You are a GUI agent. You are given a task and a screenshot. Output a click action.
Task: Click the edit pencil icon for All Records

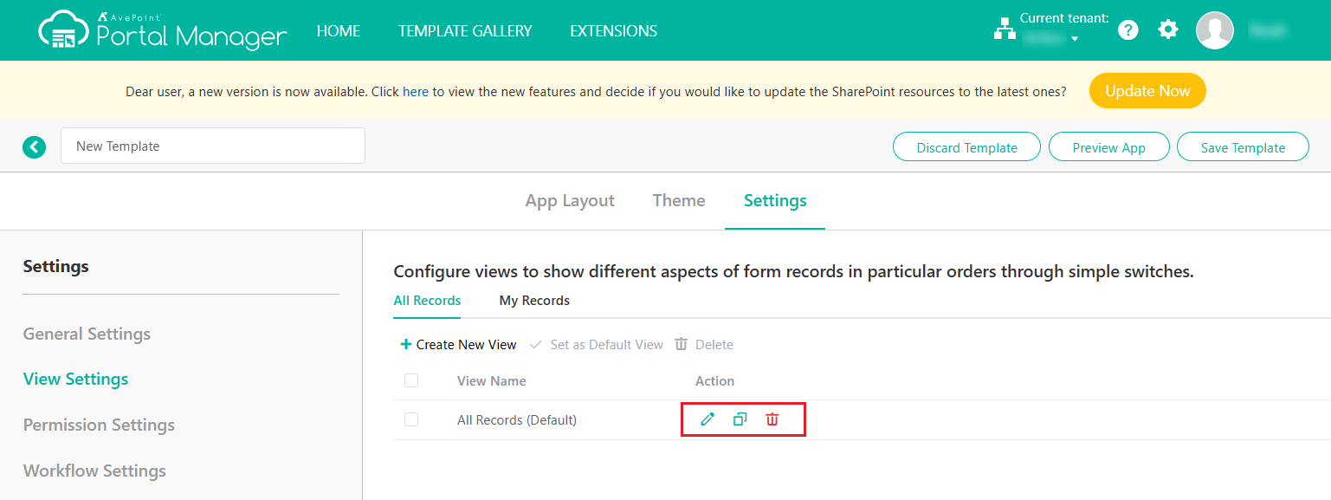click(707, 419)
